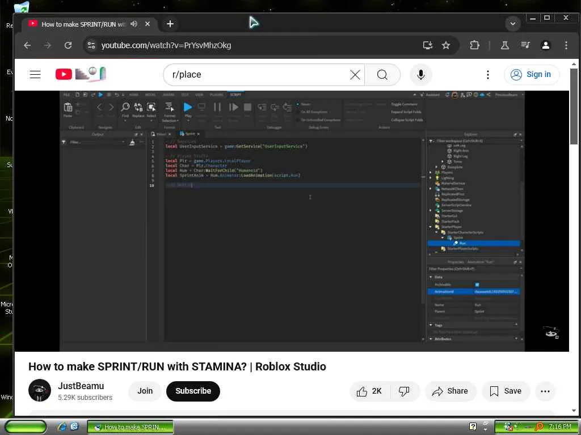
Task: Close the 'How to make SPRINT/RUN' tab
Action: coord(148,24)
